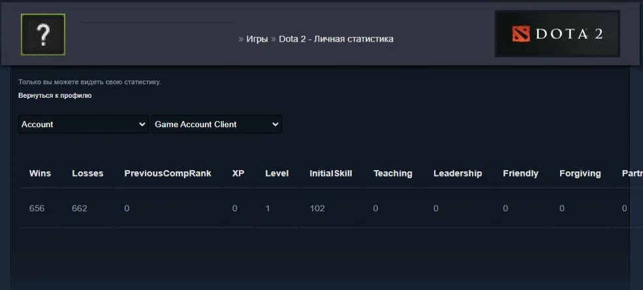
Task: Select the Losses column header
Action: [x=87, y=173]
